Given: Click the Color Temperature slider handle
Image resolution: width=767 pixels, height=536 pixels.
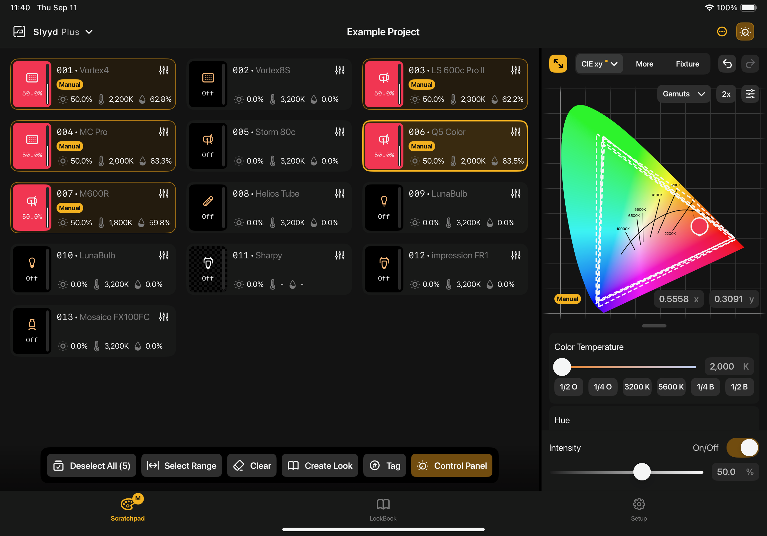Looking at the screenshot, I should coord(562,367).
